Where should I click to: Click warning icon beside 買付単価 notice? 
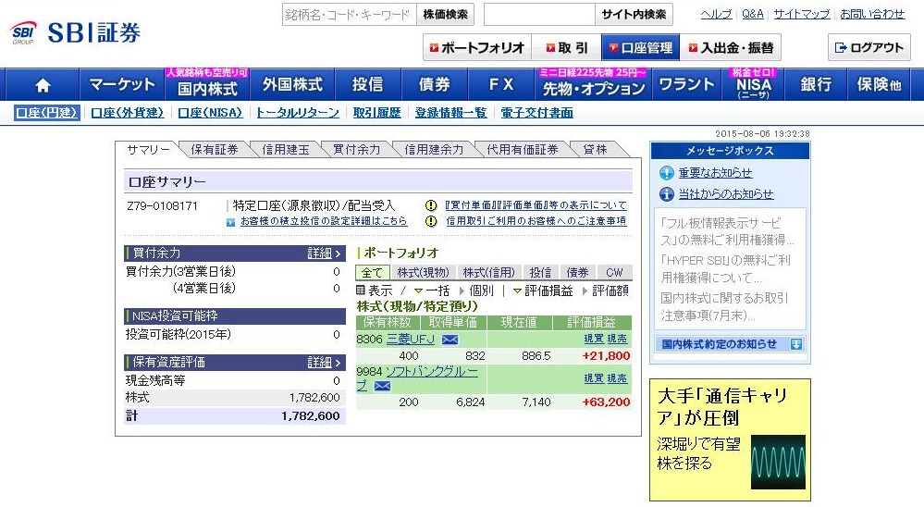tap(431, 205)
